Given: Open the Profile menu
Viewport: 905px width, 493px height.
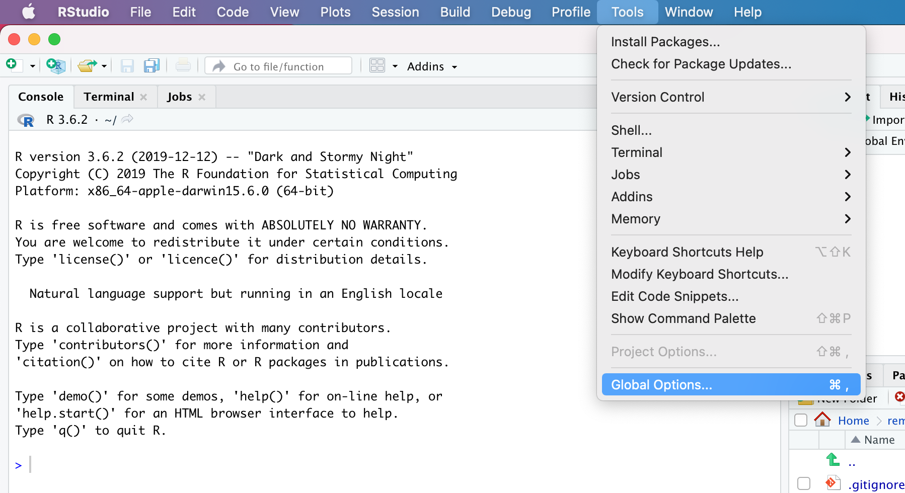Looking at the screenshot, I should [571, 12].
